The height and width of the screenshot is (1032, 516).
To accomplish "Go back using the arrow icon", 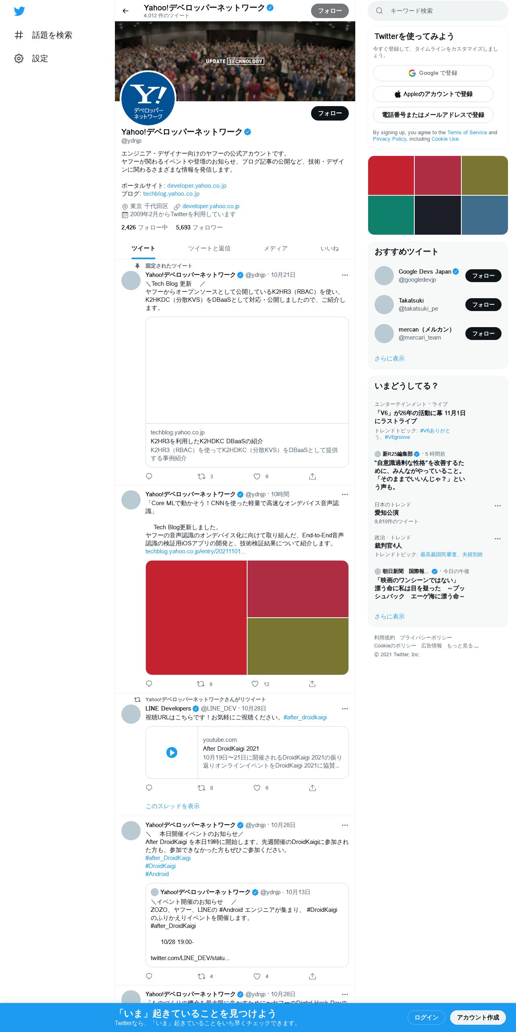I will [125, 11].
